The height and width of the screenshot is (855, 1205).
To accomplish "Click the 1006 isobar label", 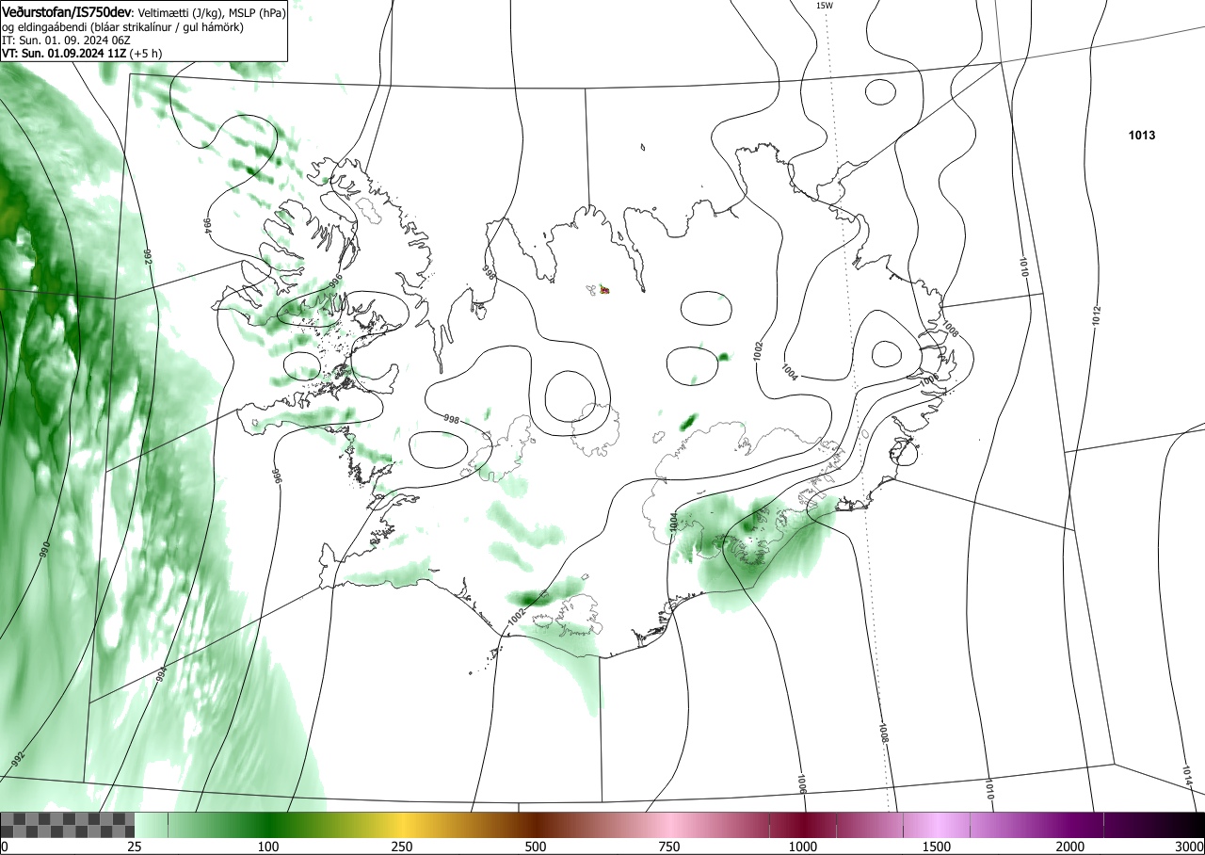I will point(801,783).
